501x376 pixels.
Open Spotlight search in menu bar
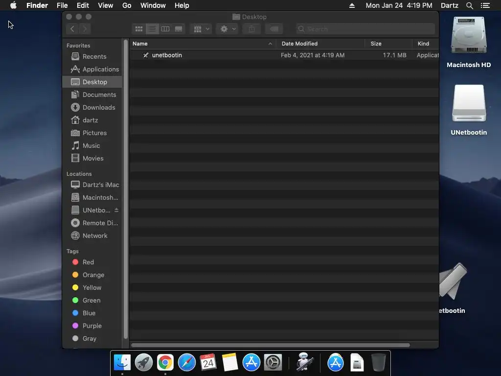click(x=469, y=5)
